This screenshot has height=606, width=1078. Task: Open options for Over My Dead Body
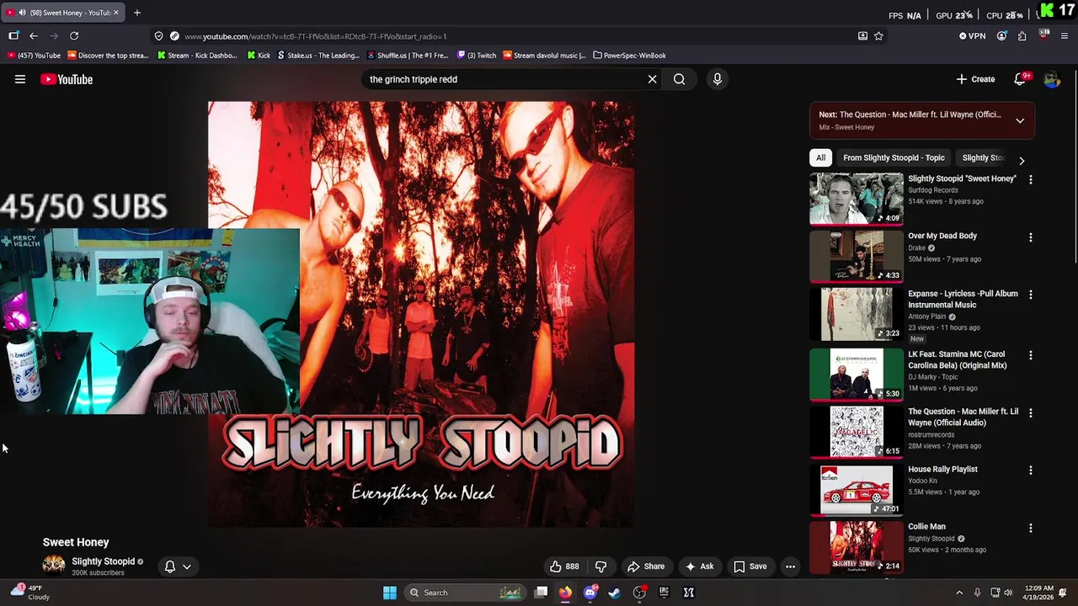(1030, 237)
